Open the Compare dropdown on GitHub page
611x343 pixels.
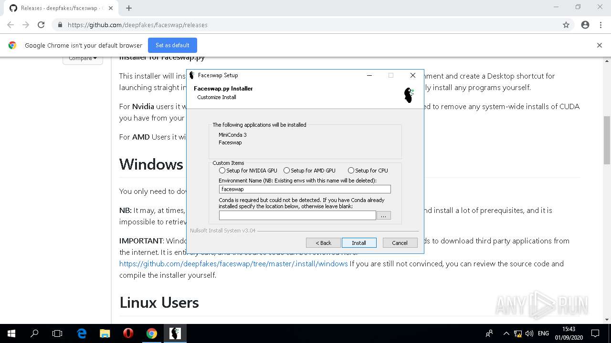coord(83,59)
